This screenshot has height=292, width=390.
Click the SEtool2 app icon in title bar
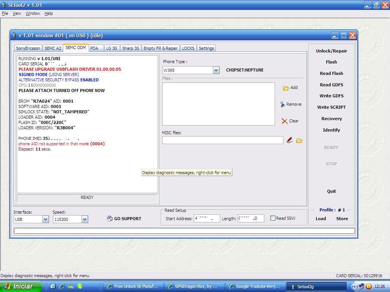pyautogui.click(x=4, y=5)
